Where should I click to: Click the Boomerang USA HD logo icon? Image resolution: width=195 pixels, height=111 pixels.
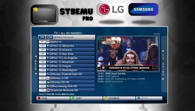(x=48, y=86)
